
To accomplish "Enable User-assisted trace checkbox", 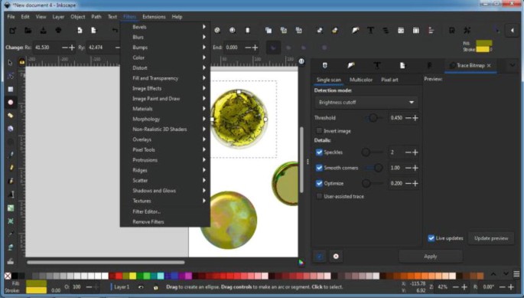I will point(319,196).
